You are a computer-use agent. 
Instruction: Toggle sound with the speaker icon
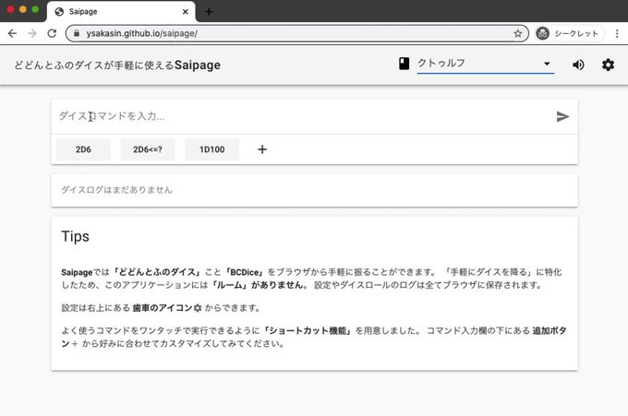click(x=578, y=65)
